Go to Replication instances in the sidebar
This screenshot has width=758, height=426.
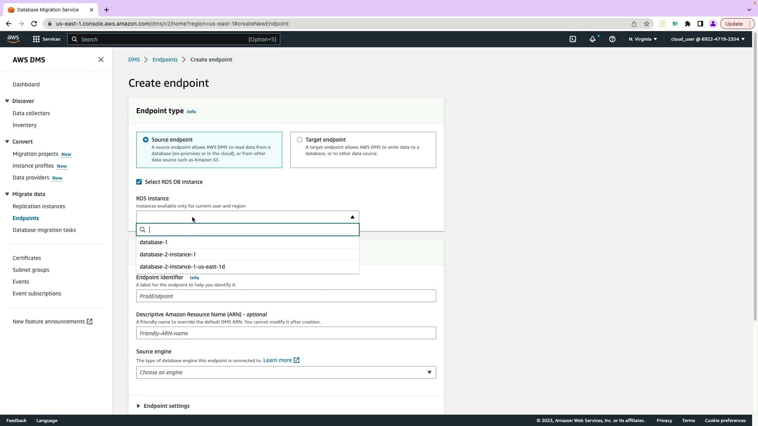click(x=39, y=206)
